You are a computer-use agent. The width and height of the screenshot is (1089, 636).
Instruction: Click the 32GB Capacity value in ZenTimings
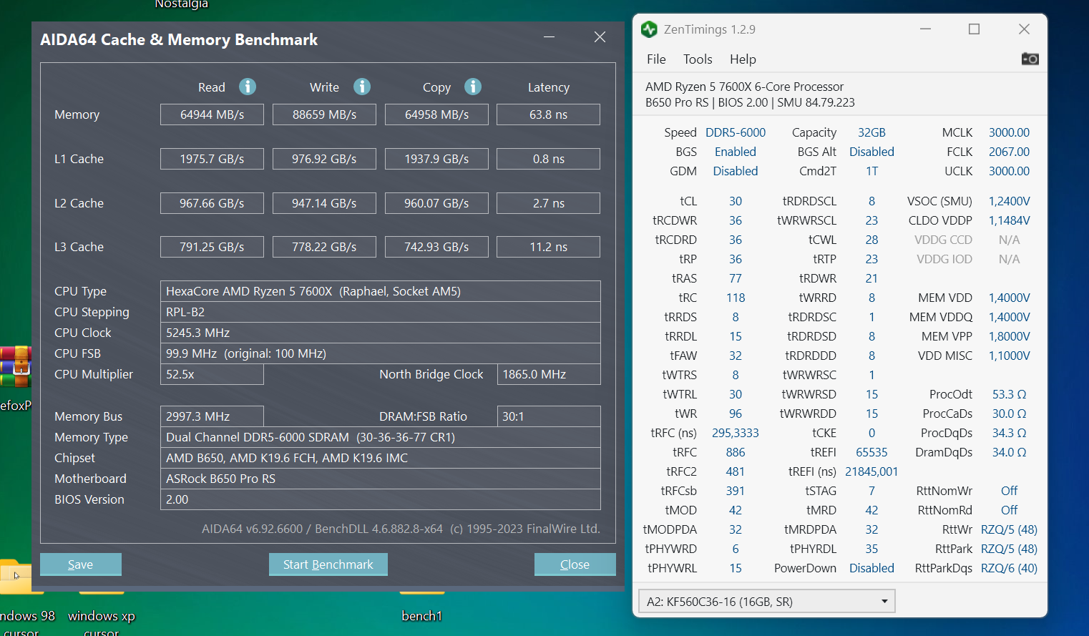coord(871,132)
